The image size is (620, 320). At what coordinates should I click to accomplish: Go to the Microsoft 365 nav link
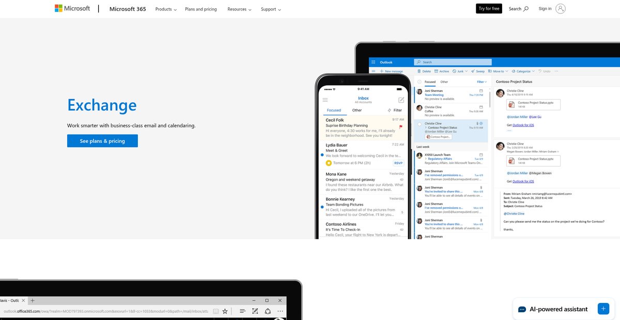(x=128, y=9)
